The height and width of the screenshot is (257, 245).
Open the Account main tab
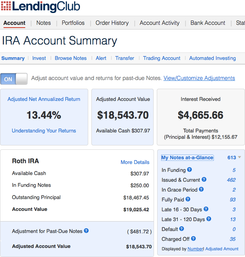(15, 23)
